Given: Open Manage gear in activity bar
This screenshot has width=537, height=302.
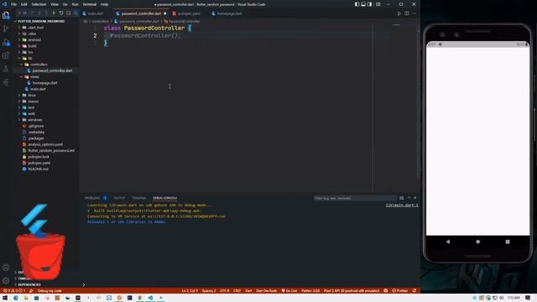Looking at the screenshot, I should click(x=6, y=281).
